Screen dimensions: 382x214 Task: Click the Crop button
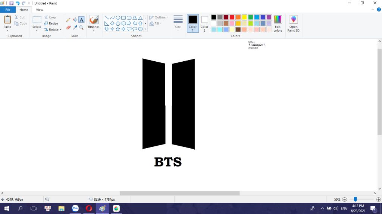[x=50, y=17]
